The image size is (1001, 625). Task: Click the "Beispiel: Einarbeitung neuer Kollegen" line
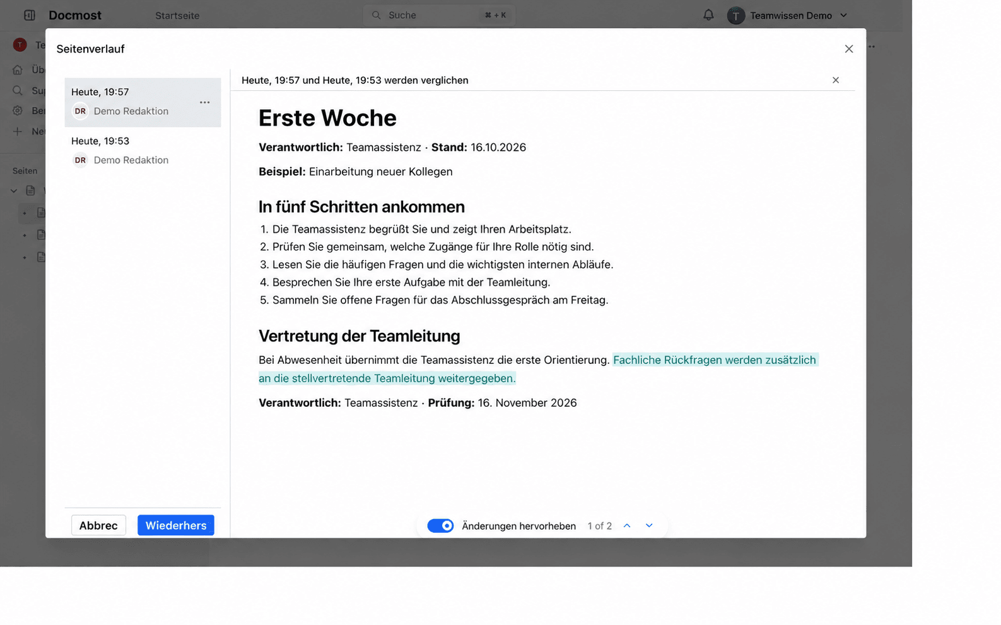pos(356,172)
